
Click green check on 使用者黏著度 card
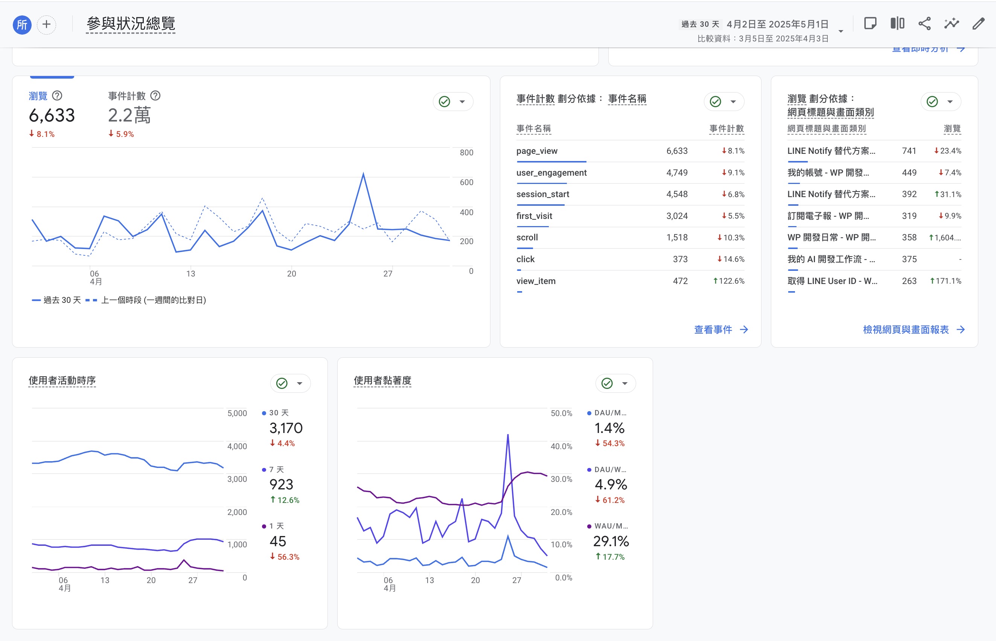coord(607,383)
